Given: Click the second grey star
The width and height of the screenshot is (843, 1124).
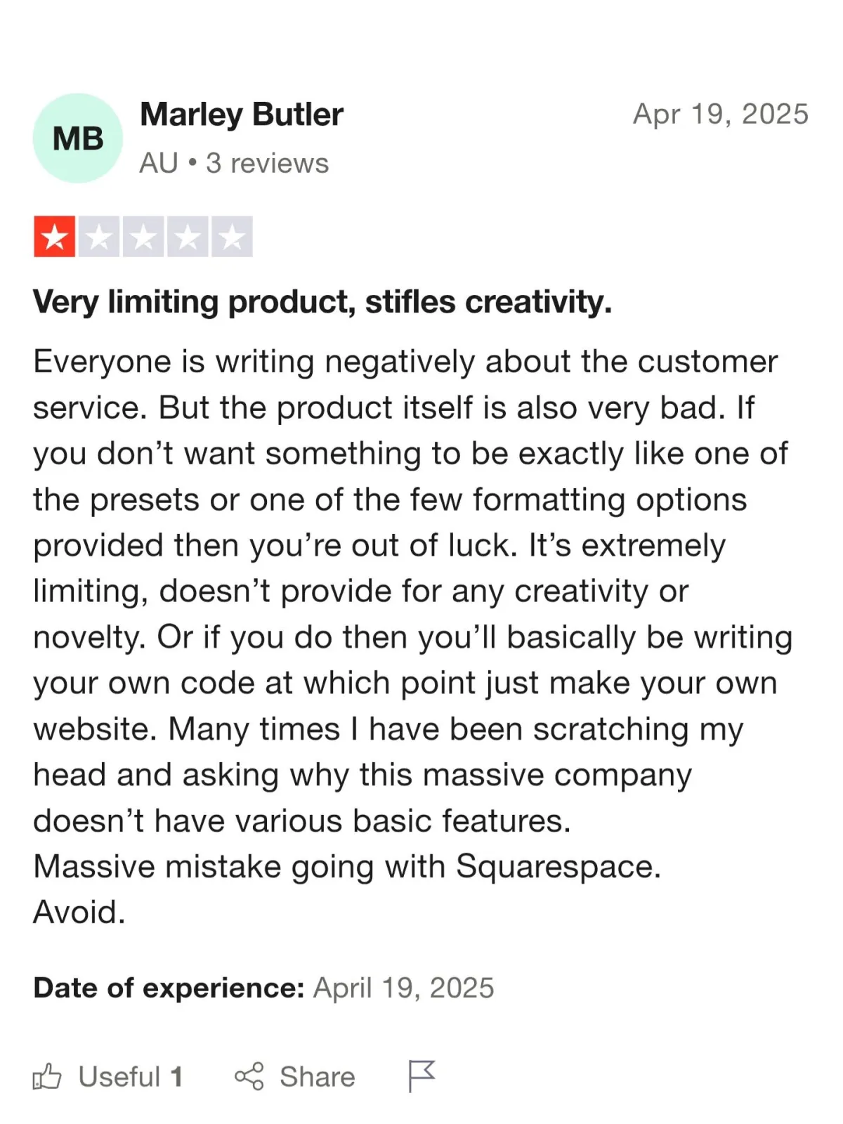Looking at the screenshot, I should [99, 237].
